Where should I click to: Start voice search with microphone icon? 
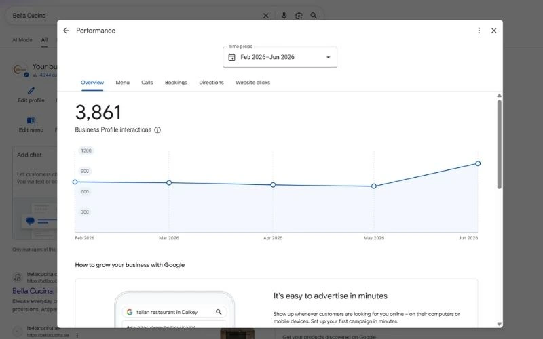[284, 16]
